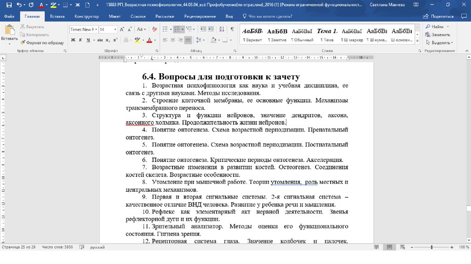Switch to the Рецензирование tab
The image size is (471, 264).
click(200, 16)
